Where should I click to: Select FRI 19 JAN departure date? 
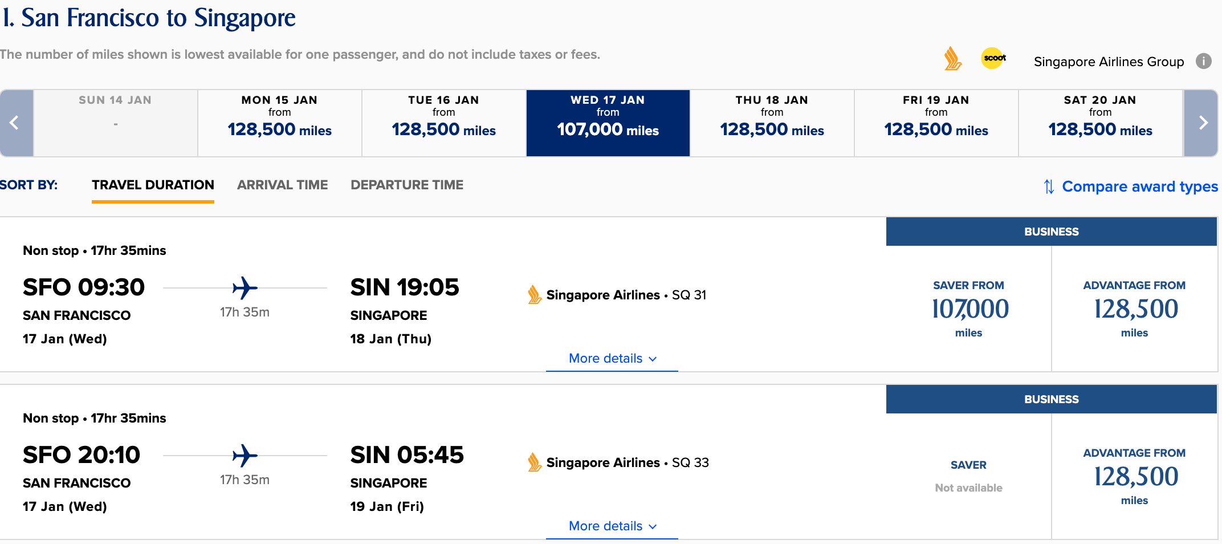pyautogui.click(x=936, y=122)
